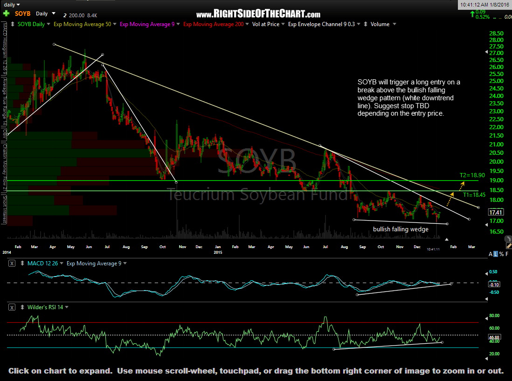The height and width of the screenshot is (381, 512).
Task: Toggle the L logarithmic scale button
Action: click(x=496, y=254)
